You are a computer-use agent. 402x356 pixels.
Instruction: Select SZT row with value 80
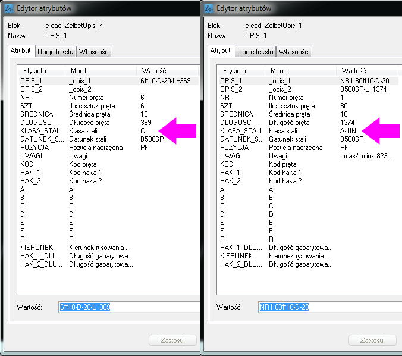click(309, 106)
